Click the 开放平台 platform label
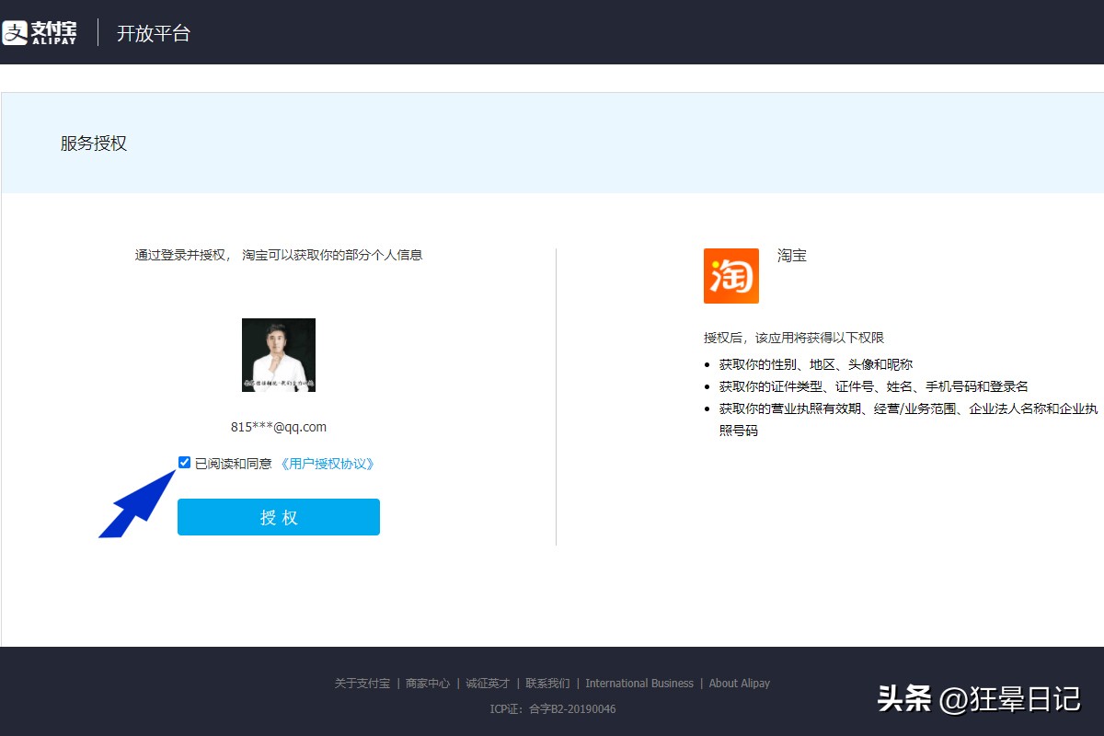 point(154,33)
